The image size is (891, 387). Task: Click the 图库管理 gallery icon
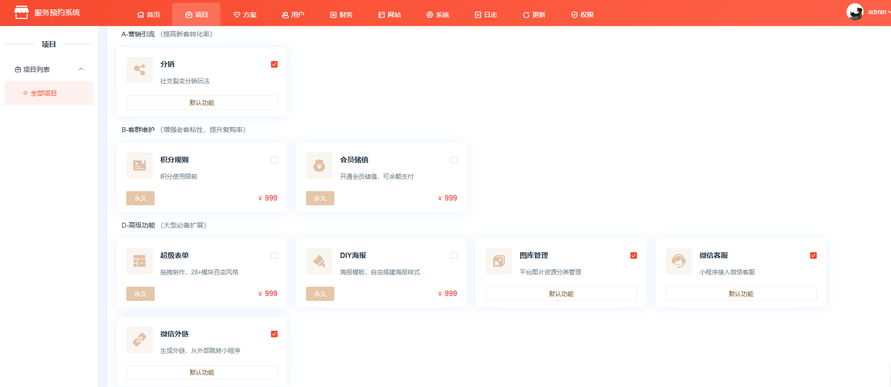[x=499, y=261]
